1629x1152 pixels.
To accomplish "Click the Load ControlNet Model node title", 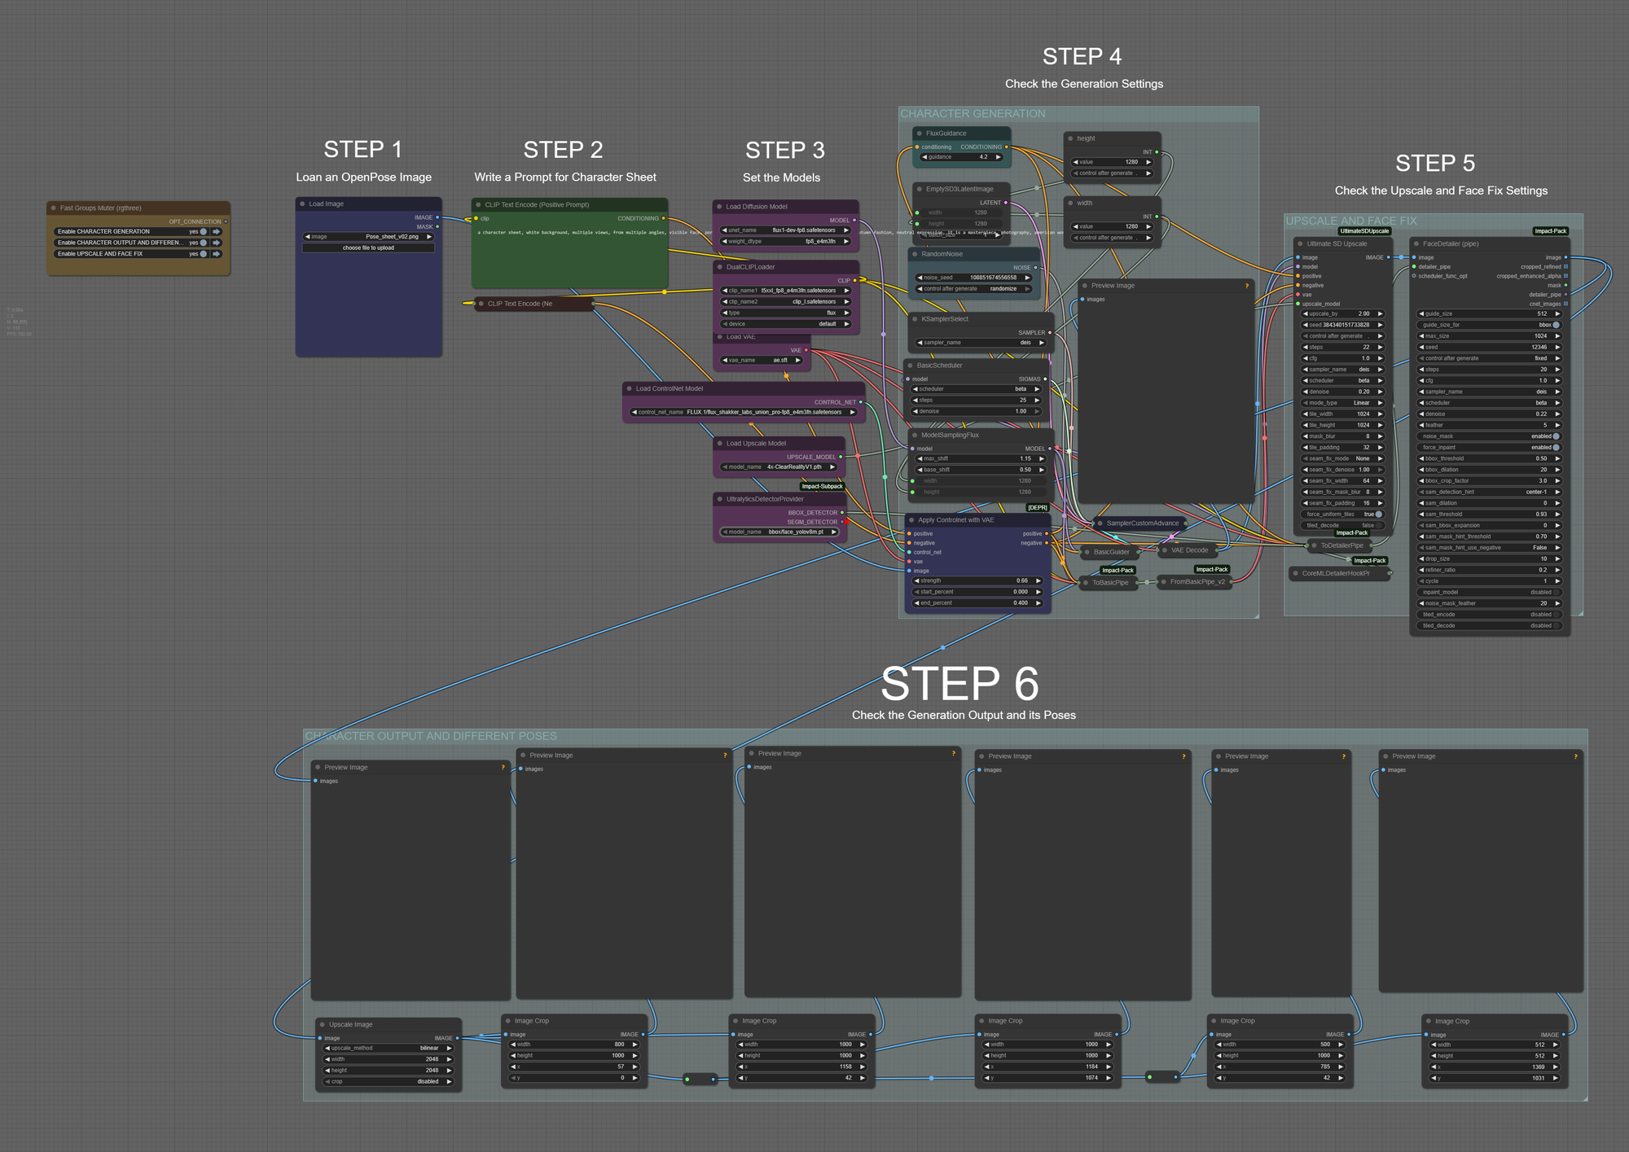I will click(669, 389).
